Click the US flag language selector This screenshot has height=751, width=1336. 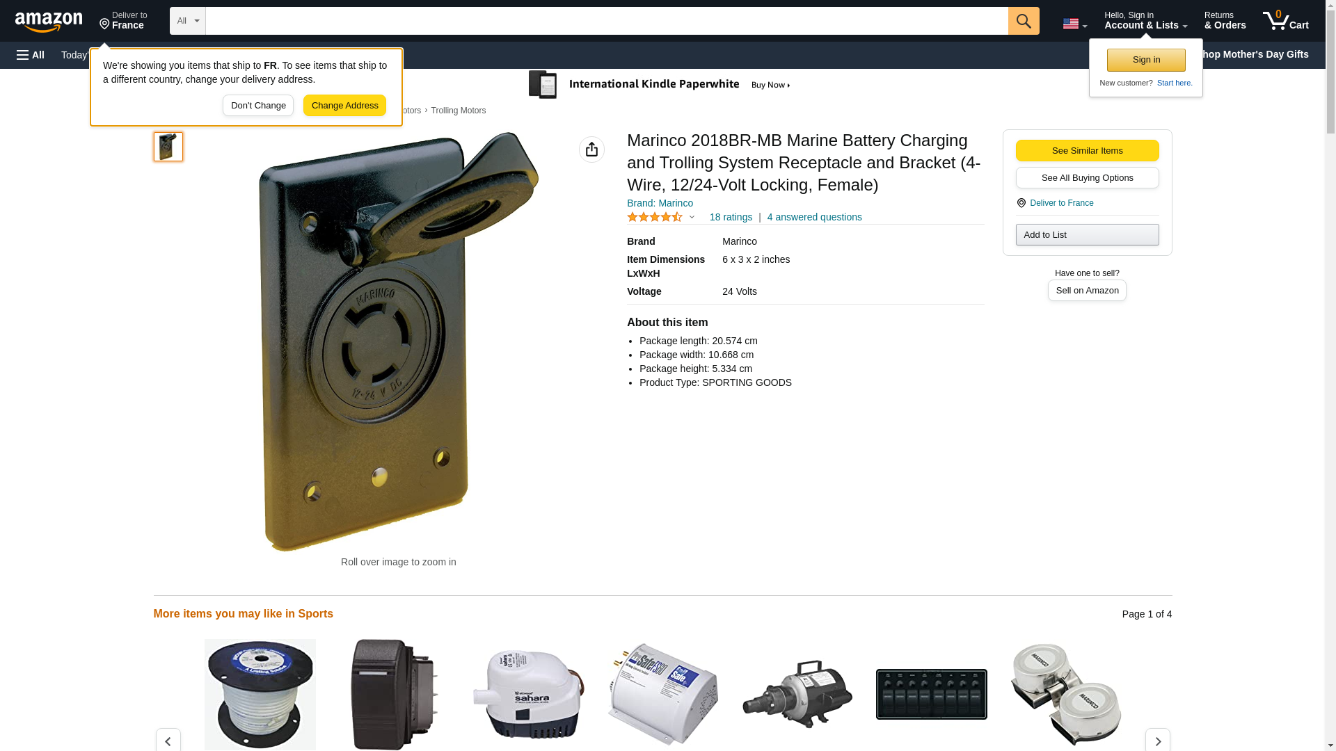click(1074, 24)
